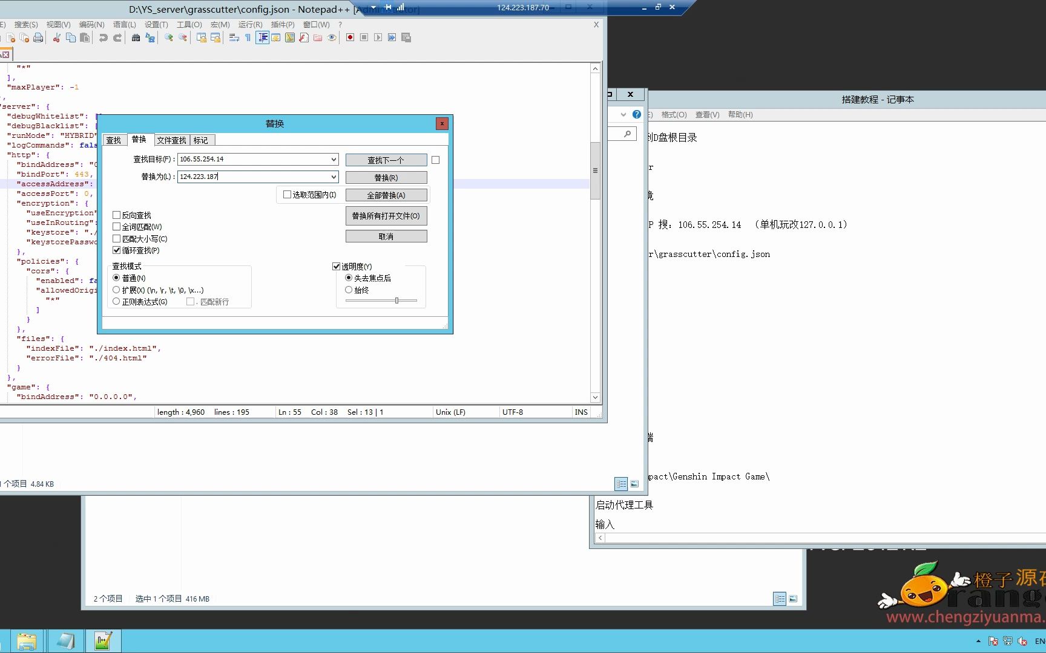Viewport: 1046px width, 653px height.
Task: Show all characters with the pilcrow icon
Action: coord(248,37)
